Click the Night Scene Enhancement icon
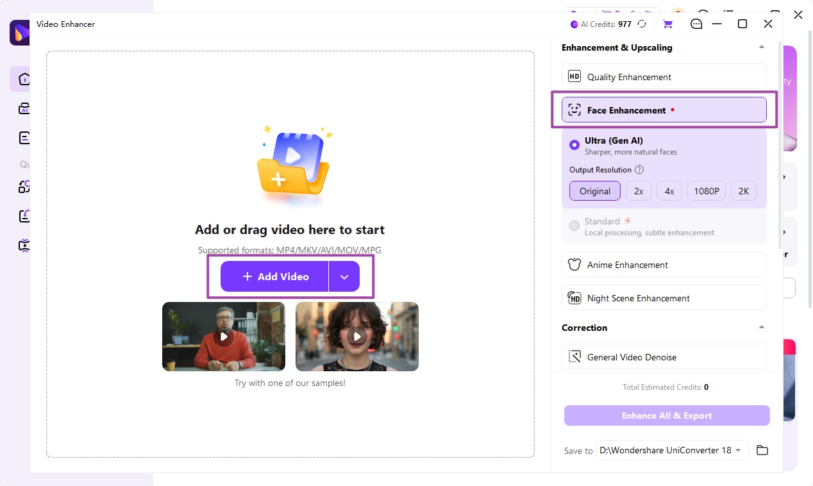 click(x=574, y=298)
